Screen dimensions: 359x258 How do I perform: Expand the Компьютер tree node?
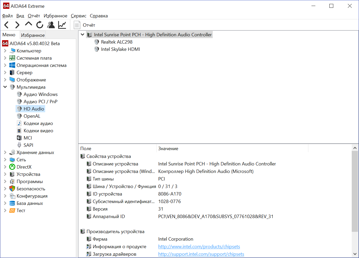point(5,51)
